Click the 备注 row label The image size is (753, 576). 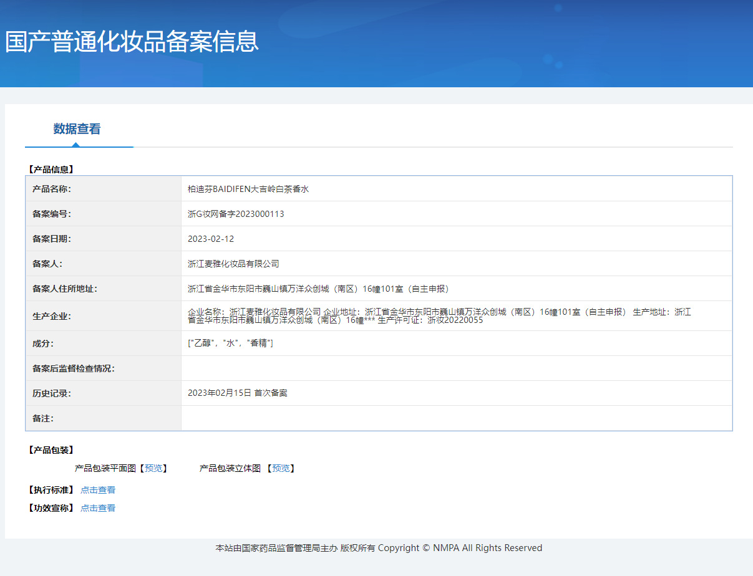click(43, 418)
